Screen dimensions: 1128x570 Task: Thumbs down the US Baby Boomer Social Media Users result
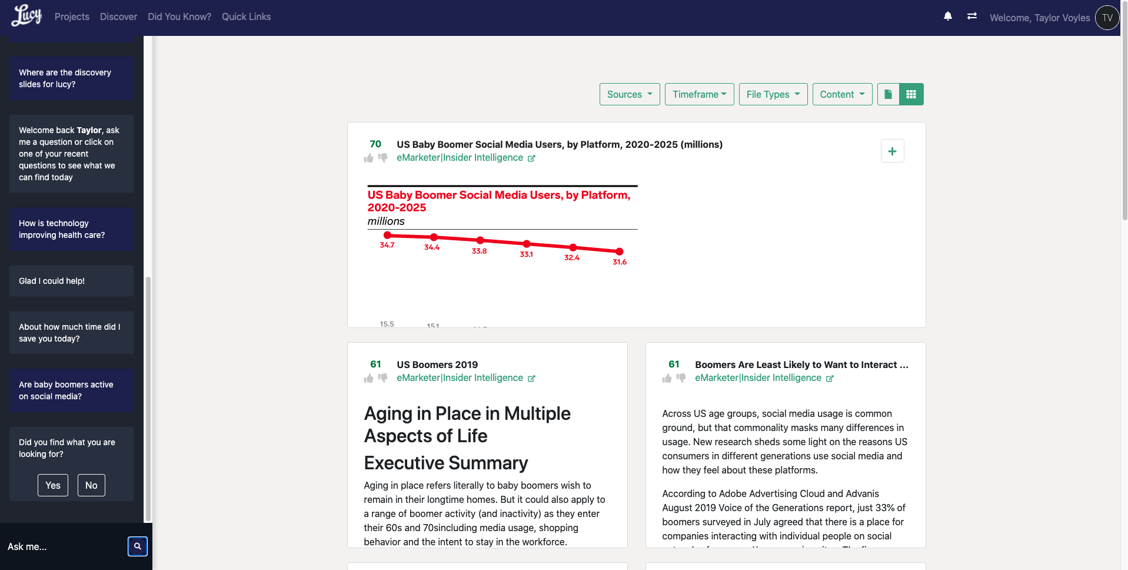(382, 158)
